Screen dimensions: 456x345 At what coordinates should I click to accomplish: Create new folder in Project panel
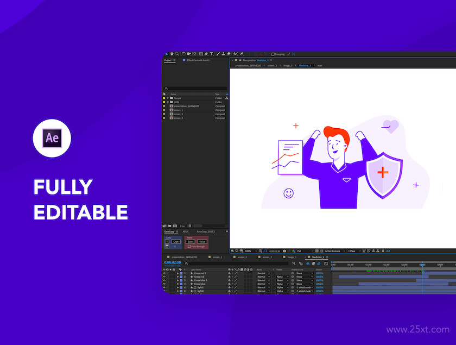point(169,226)
